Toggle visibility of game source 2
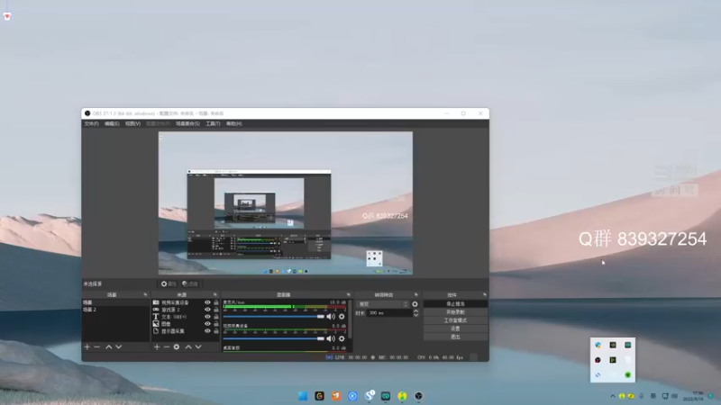 (207, 310)
